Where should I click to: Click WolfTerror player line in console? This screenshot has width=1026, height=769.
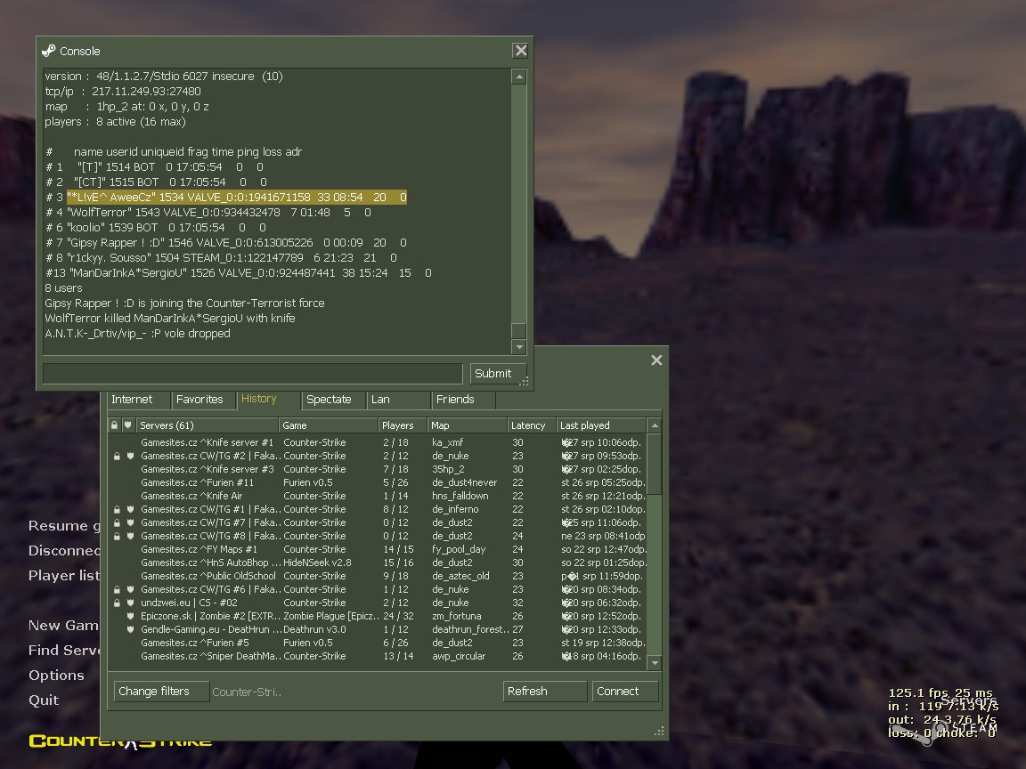pyautogui.click(x=208, y=213)
